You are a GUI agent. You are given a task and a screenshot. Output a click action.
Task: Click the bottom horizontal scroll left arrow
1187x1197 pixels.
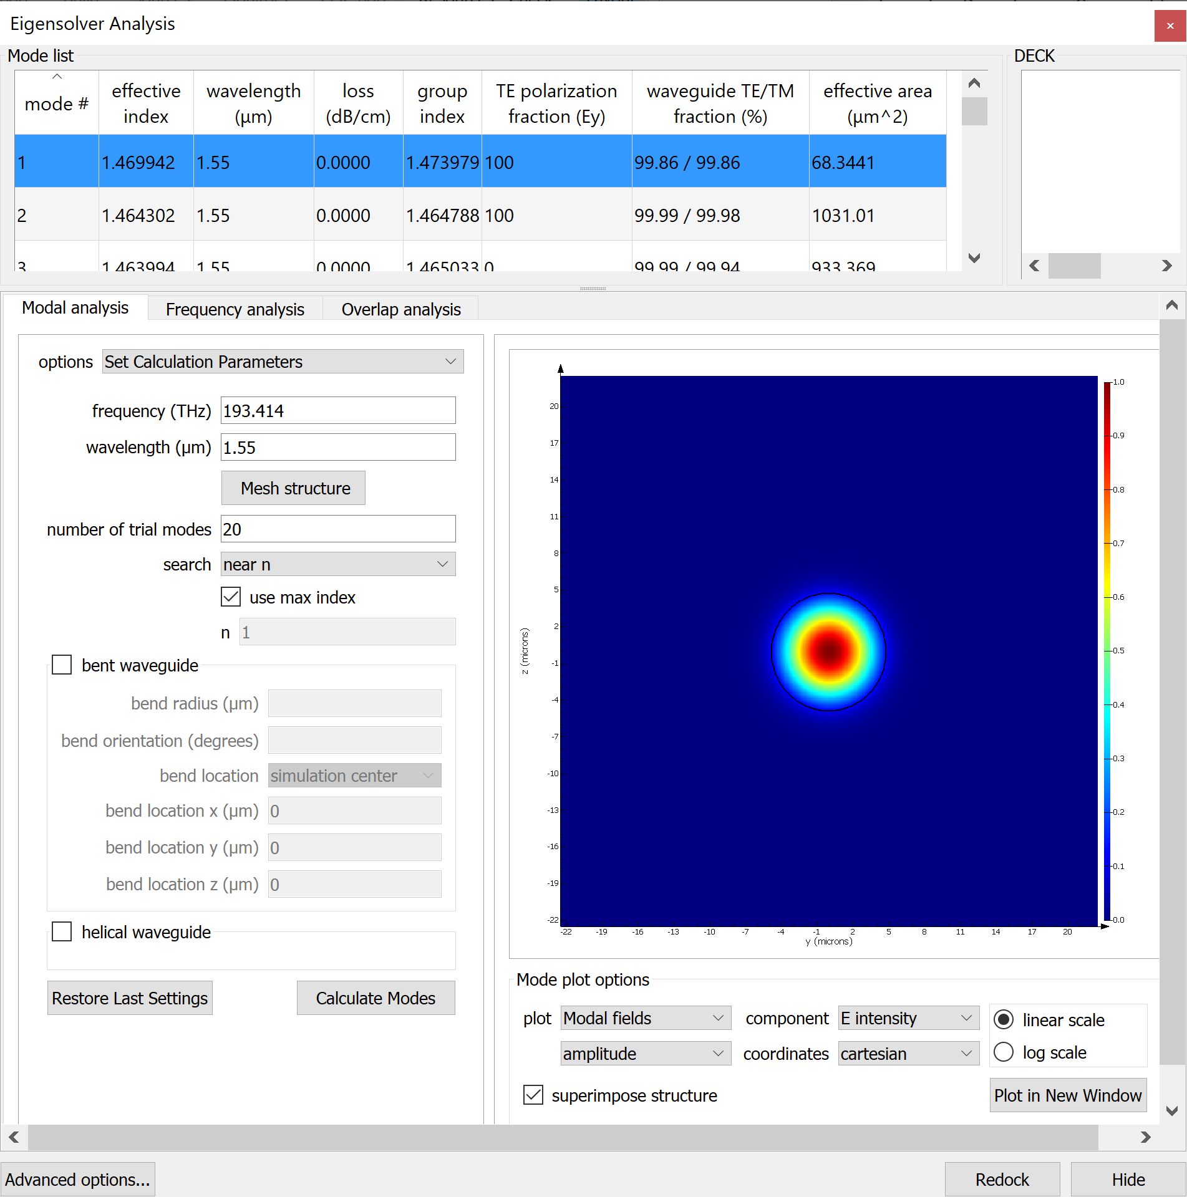tap(14, 1137)
